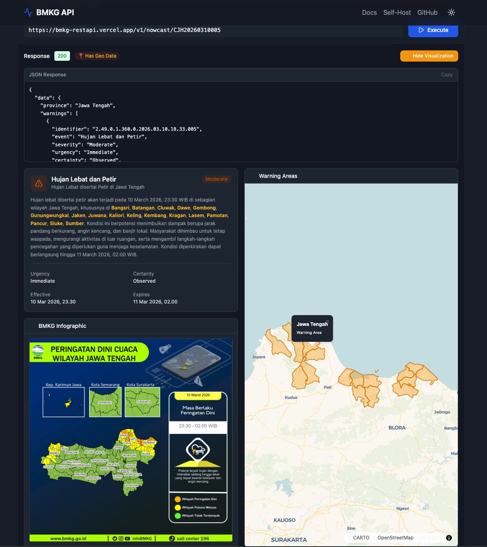487x547 pixels.
Task: Click the BMKG API brand title
Action: point(55,12)
